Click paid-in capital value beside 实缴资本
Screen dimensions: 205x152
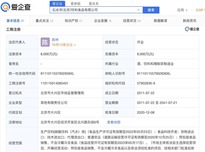pyautogui.click(x=145, y=54)
